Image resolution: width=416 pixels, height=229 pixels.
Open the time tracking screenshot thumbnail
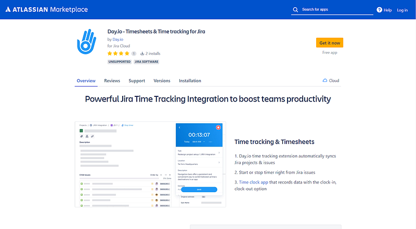[150, 164]
